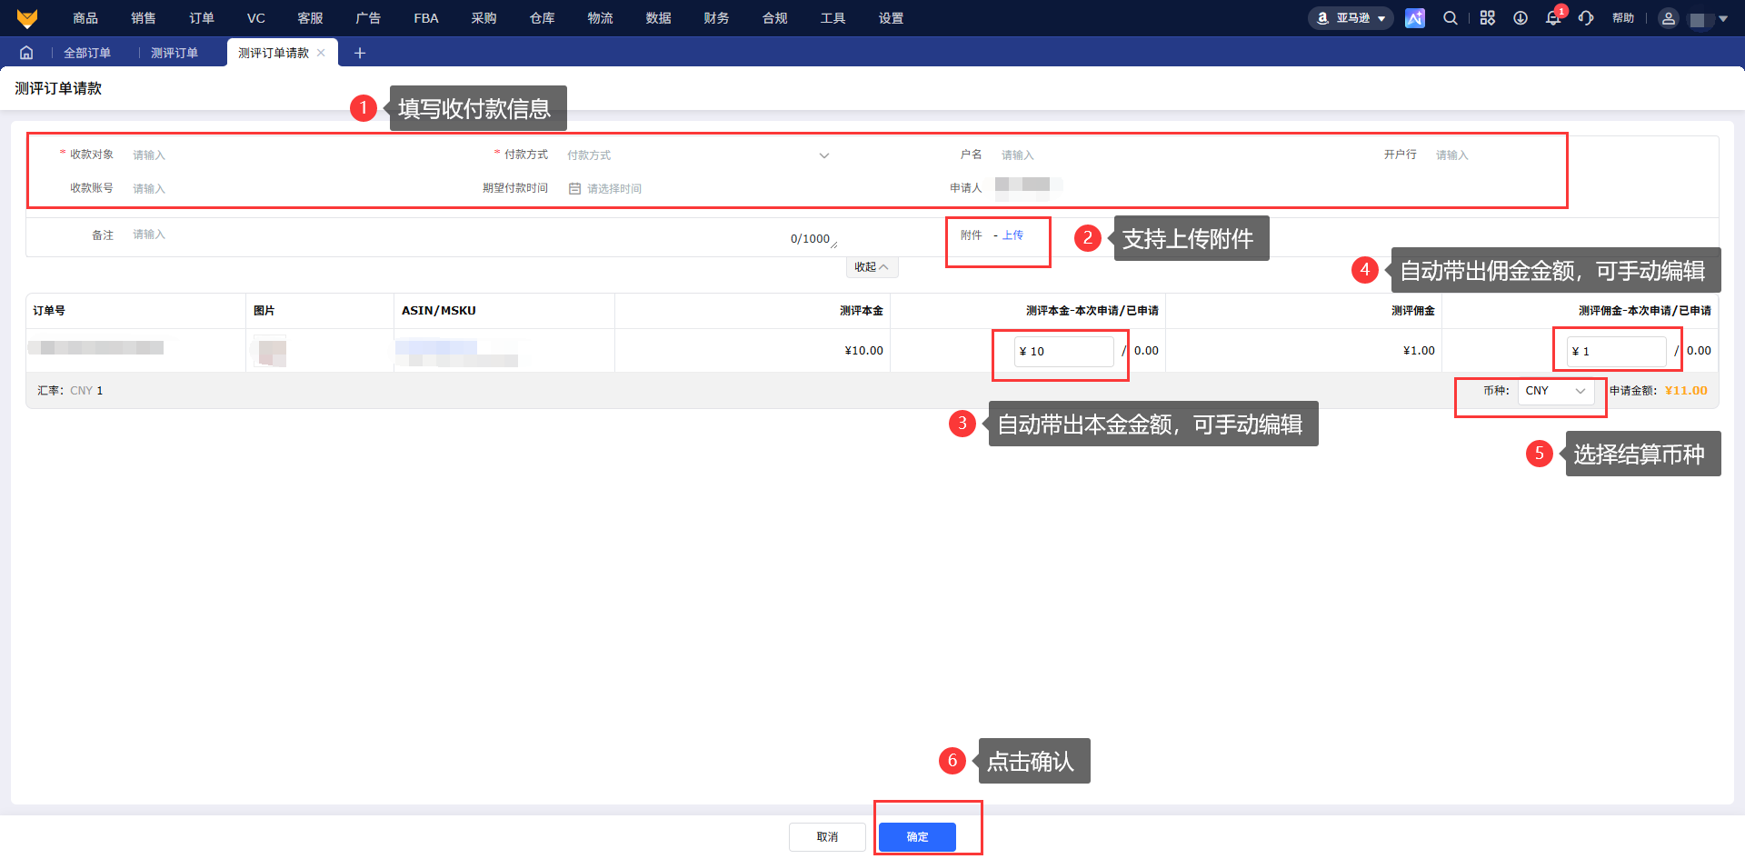
Task: Click the fox logo icon
Action: click(x=27, y=18)
